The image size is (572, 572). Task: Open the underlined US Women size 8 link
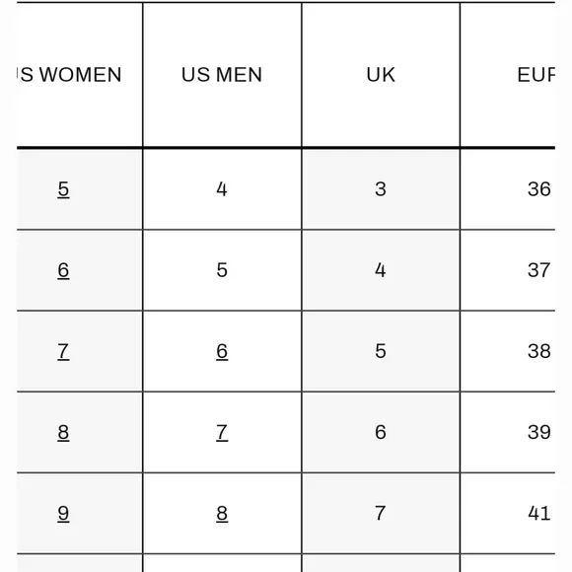pos(63,432)
